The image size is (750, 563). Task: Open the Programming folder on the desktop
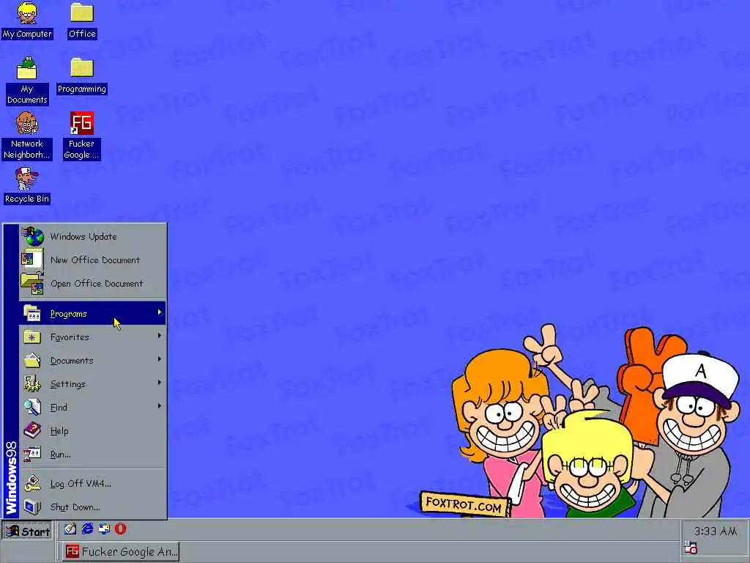click(x=82, y=76)
